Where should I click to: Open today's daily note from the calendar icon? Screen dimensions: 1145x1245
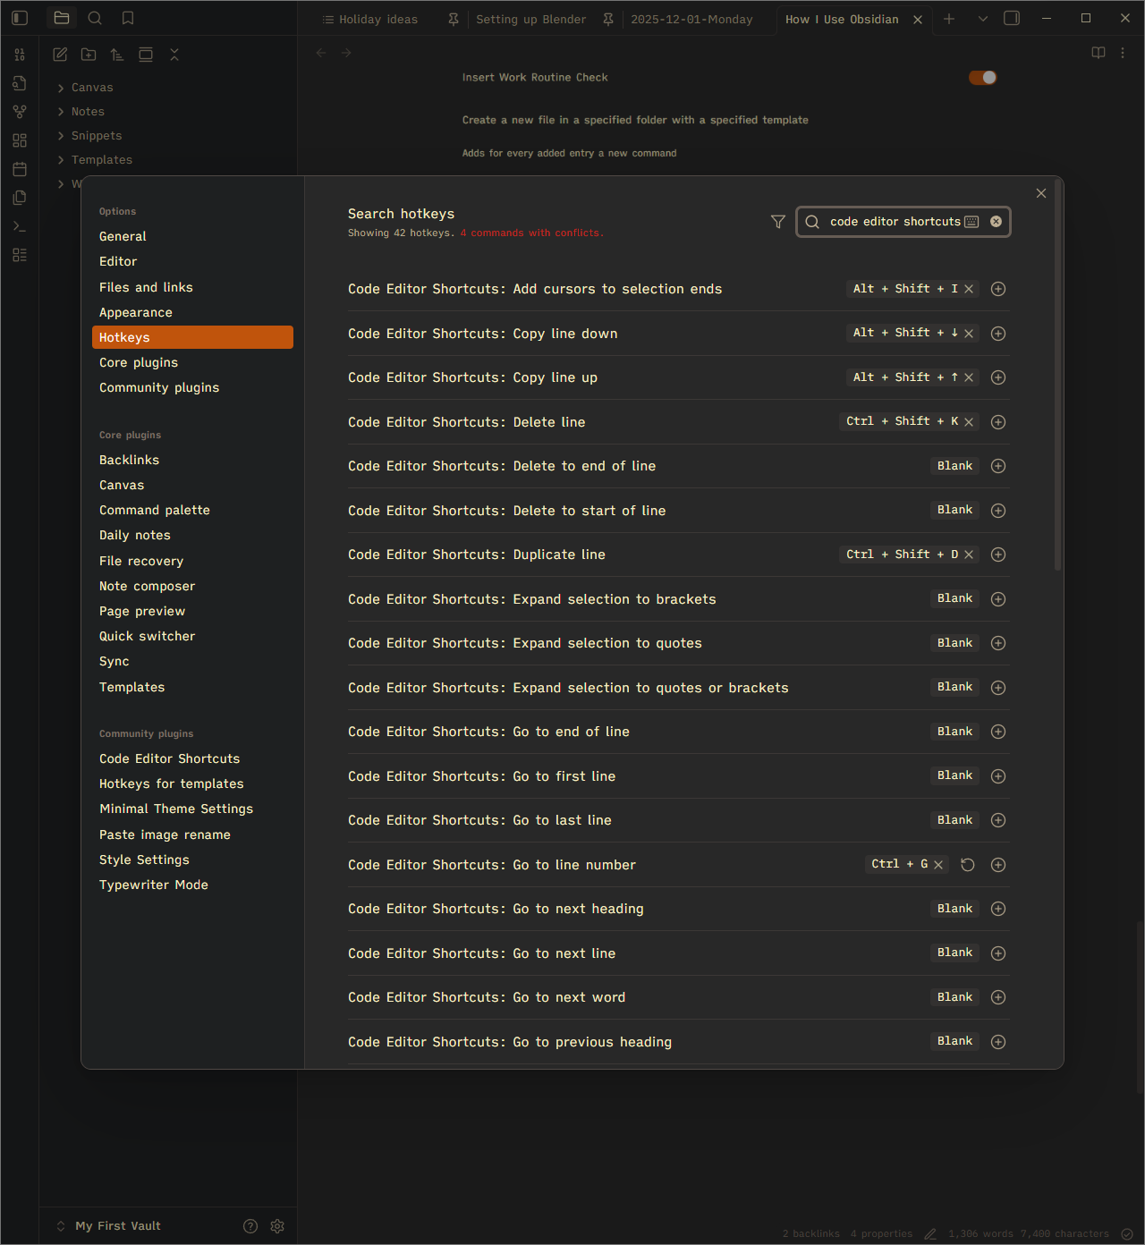tap(20, 168)
